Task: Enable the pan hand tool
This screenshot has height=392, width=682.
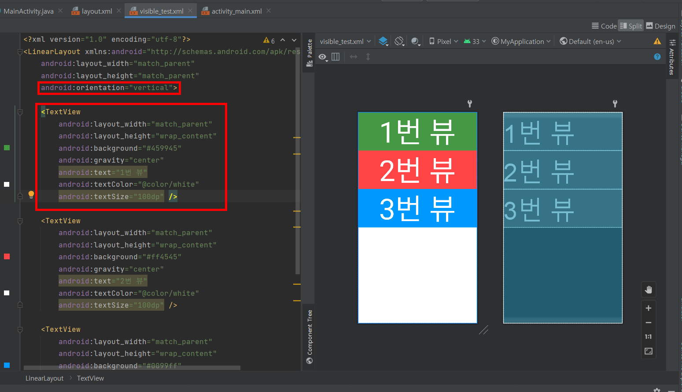Action: point(649,290)
